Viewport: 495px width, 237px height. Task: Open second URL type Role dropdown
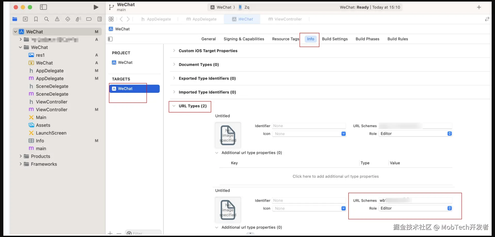click(415, 208)
